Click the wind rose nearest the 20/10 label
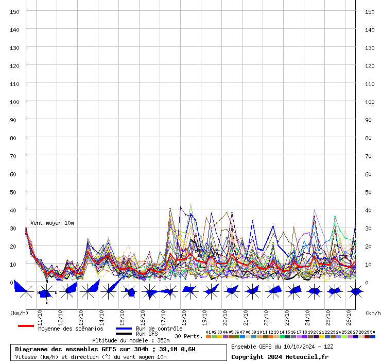The height and width of the screenshot is (361, 381). coord(232,292)
